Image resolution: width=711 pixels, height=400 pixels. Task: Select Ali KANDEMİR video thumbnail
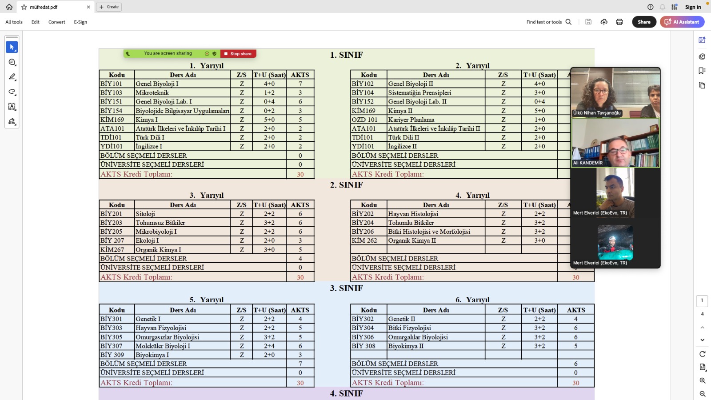click(x=615, y=143)
